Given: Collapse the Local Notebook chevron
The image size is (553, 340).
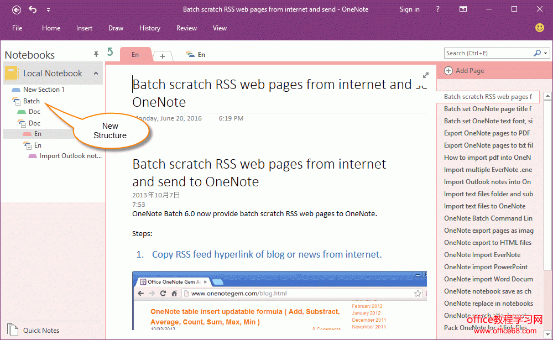Looking at the screenshot, I should (95, 74).
